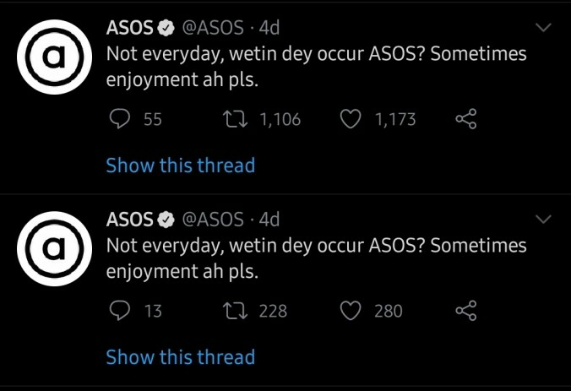
Task: Share the first ASOS tweet
Action: click(x=466, y=120)
